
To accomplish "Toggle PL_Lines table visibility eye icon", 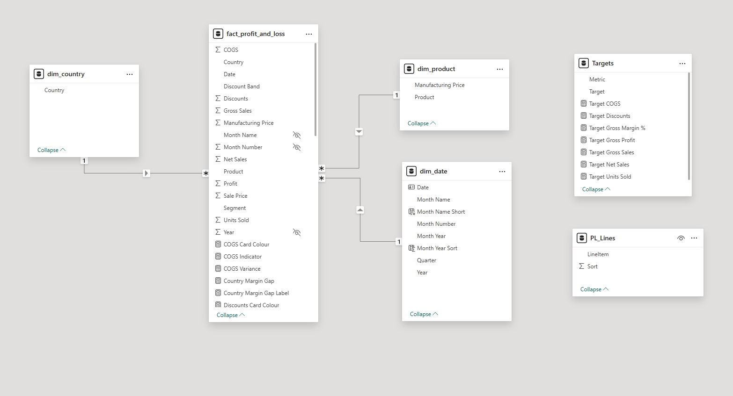I will point(681,238).
